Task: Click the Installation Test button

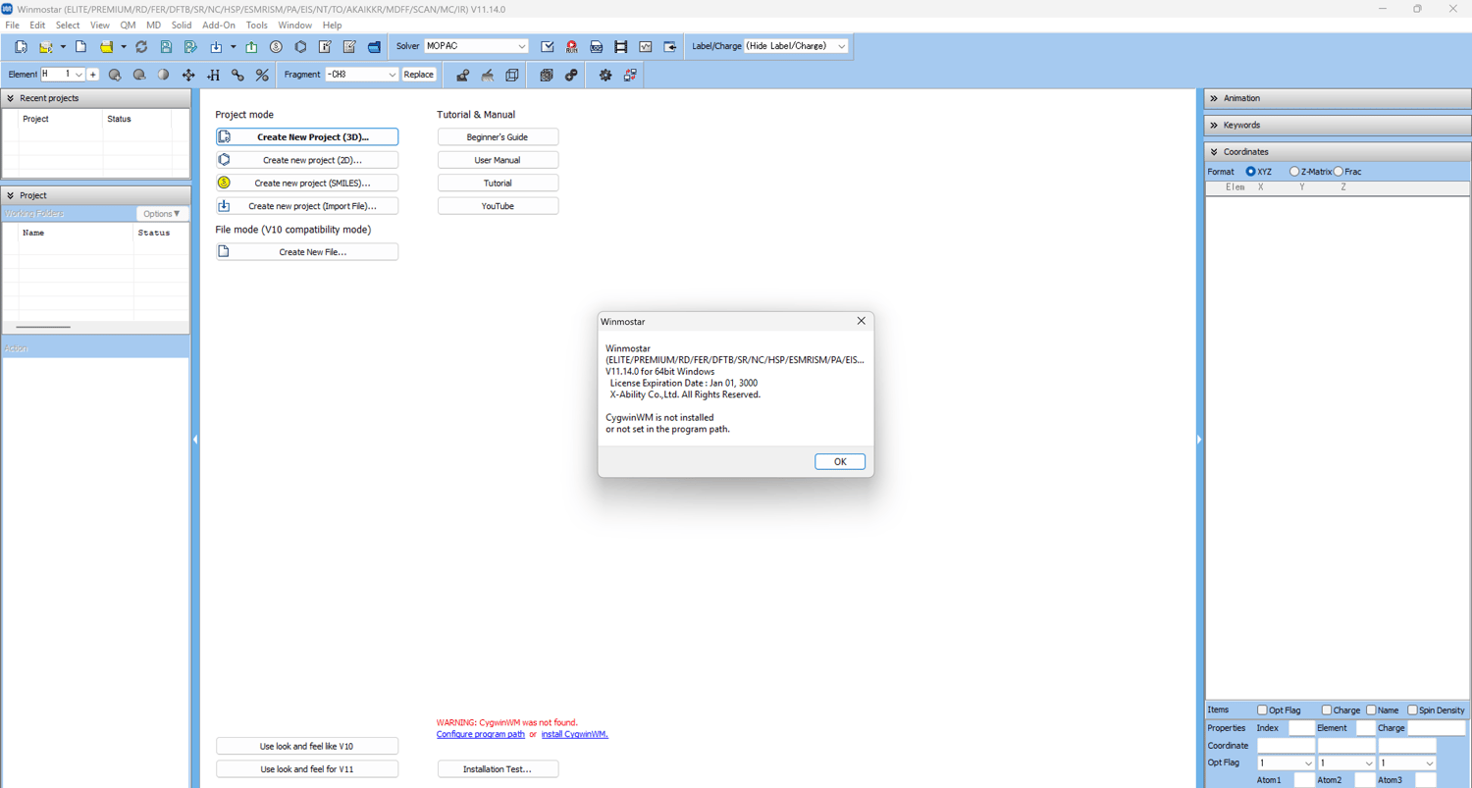Action: [x=498, y=769]
